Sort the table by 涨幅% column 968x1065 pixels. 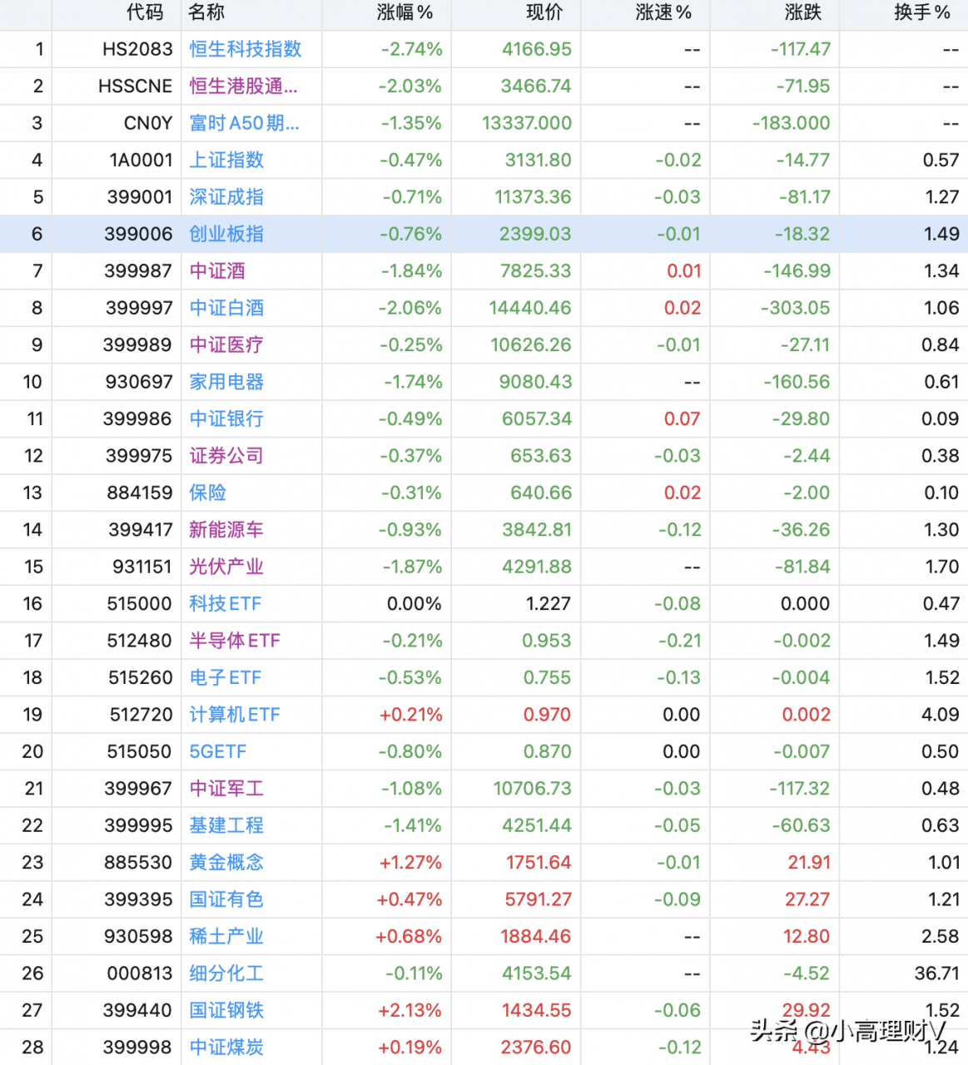(405, 13)
